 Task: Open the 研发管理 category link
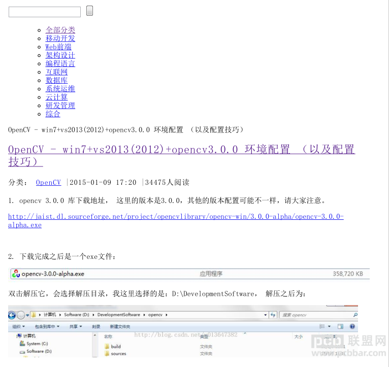(60, 106)
